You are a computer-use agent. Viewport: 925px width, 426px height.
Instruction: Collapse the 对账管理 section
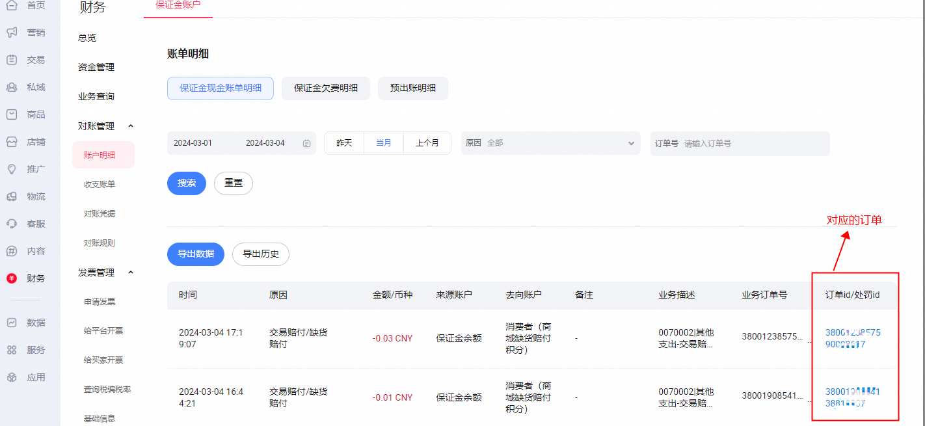click(x=131, y=126)
